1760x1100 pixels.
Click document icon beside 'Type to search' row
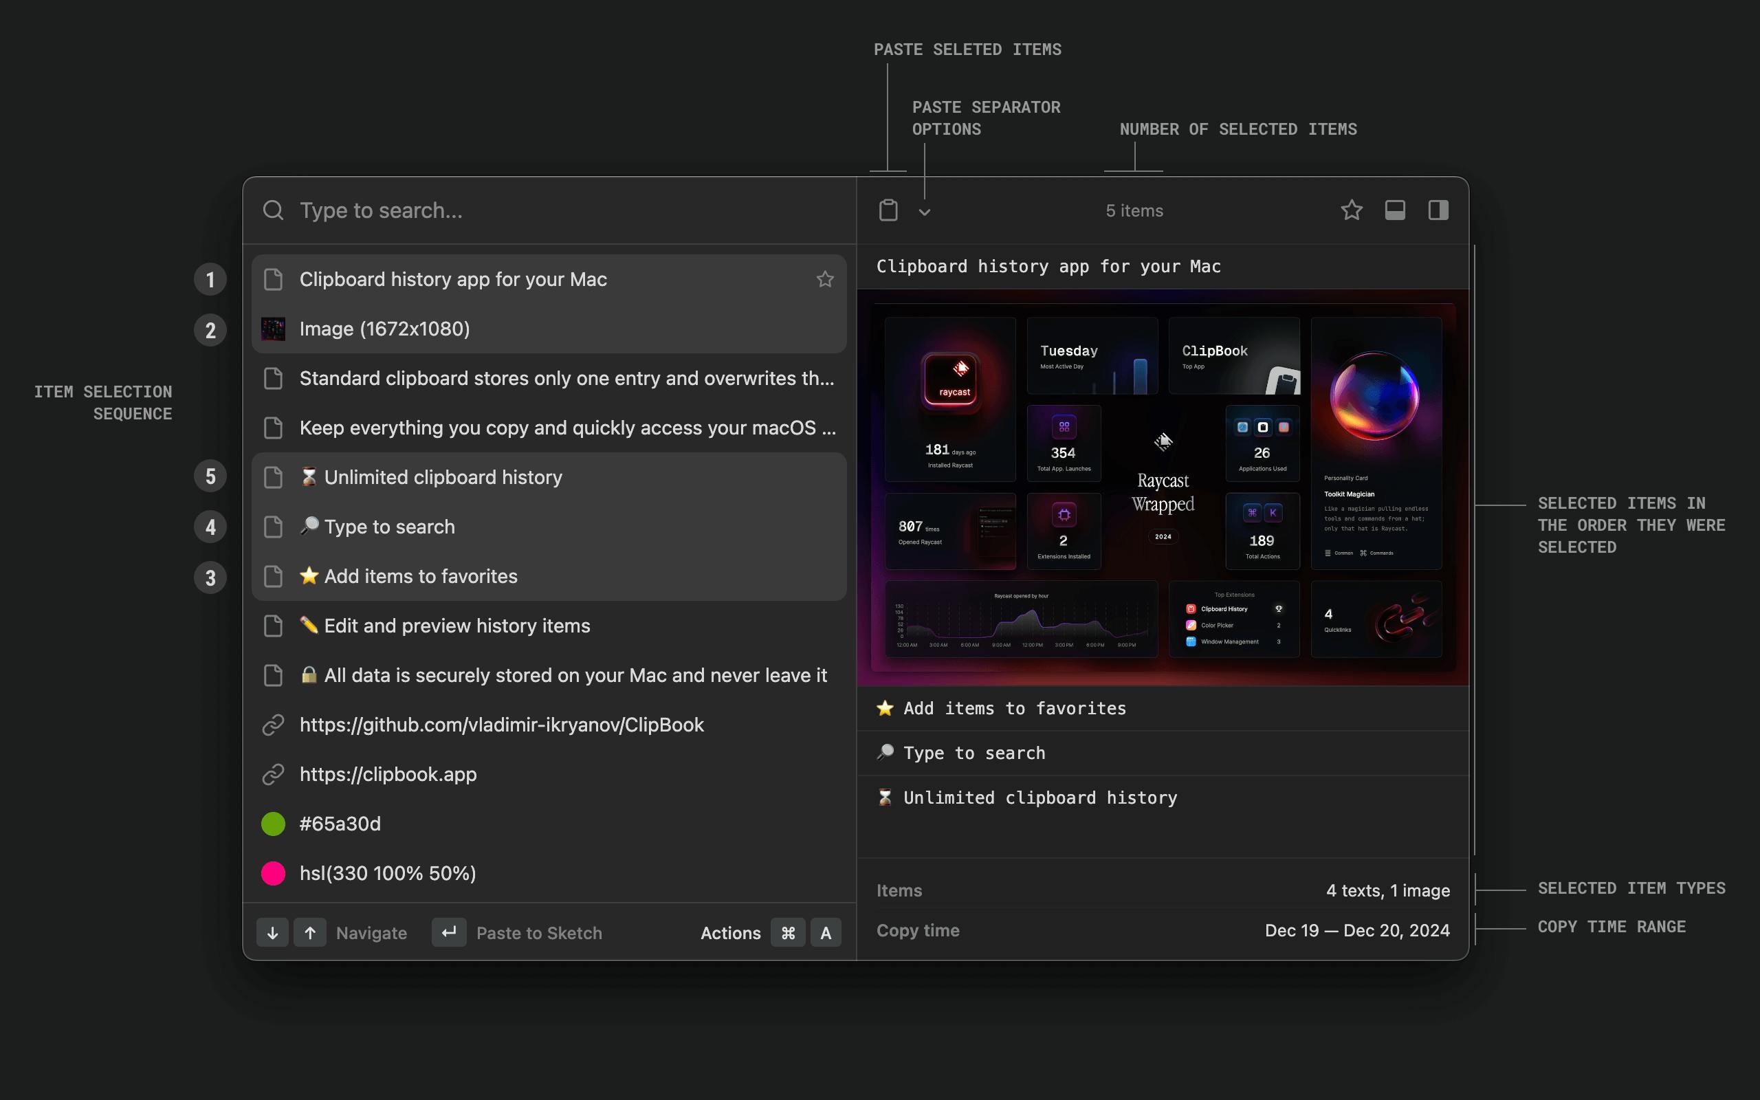coord(274,527)
